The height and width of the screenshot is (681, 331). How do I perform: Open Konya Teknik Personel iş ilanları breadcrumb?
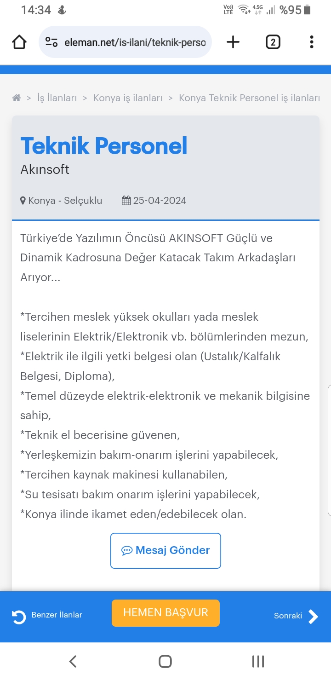pyautogui.click(x=249, y=98)
